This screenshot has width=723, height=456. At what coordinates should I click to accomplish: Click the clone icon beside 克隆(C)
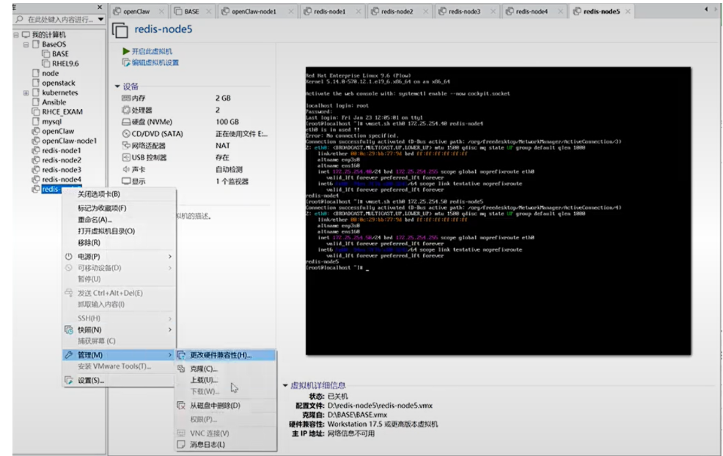pyautogui.click(x=181, y=369)
